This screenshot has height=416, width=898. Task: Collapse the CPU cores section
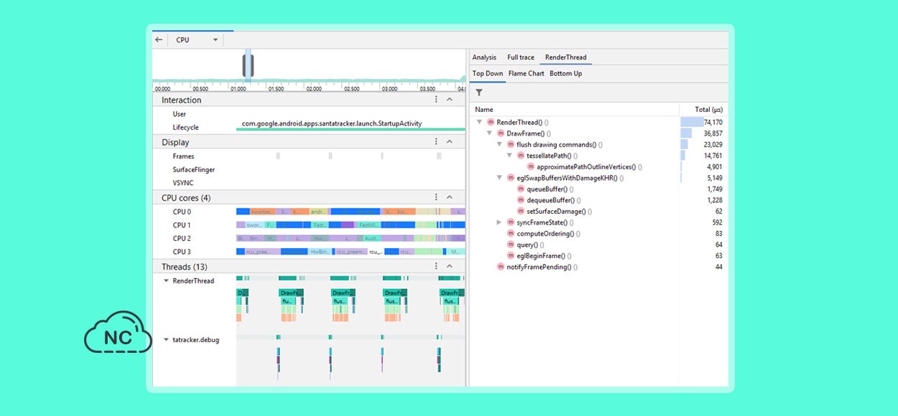click(x=450, y=197)
